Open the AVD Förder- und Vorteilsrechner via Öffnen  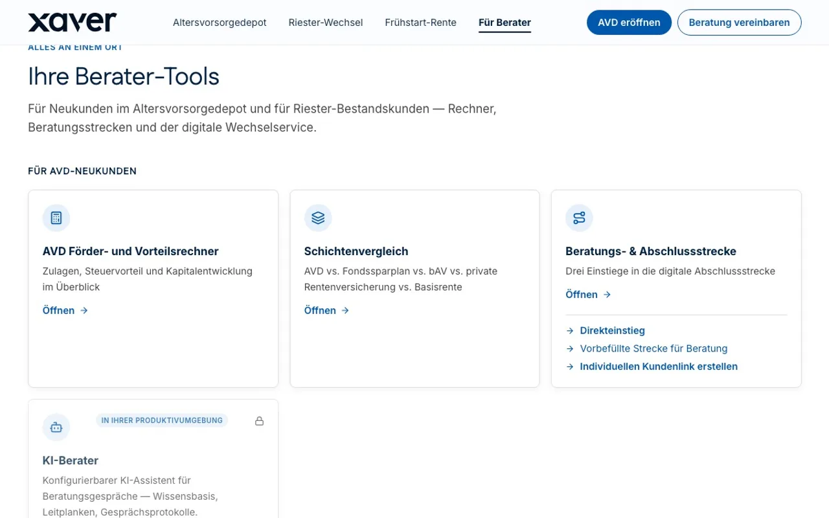(x=65, y=311)
